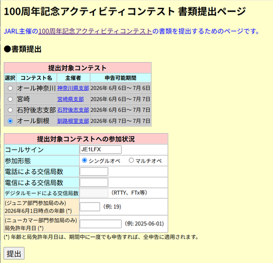Click the (RTTY、FTx等) hint text
273x263 pixels.
click(x=129, y=193)
